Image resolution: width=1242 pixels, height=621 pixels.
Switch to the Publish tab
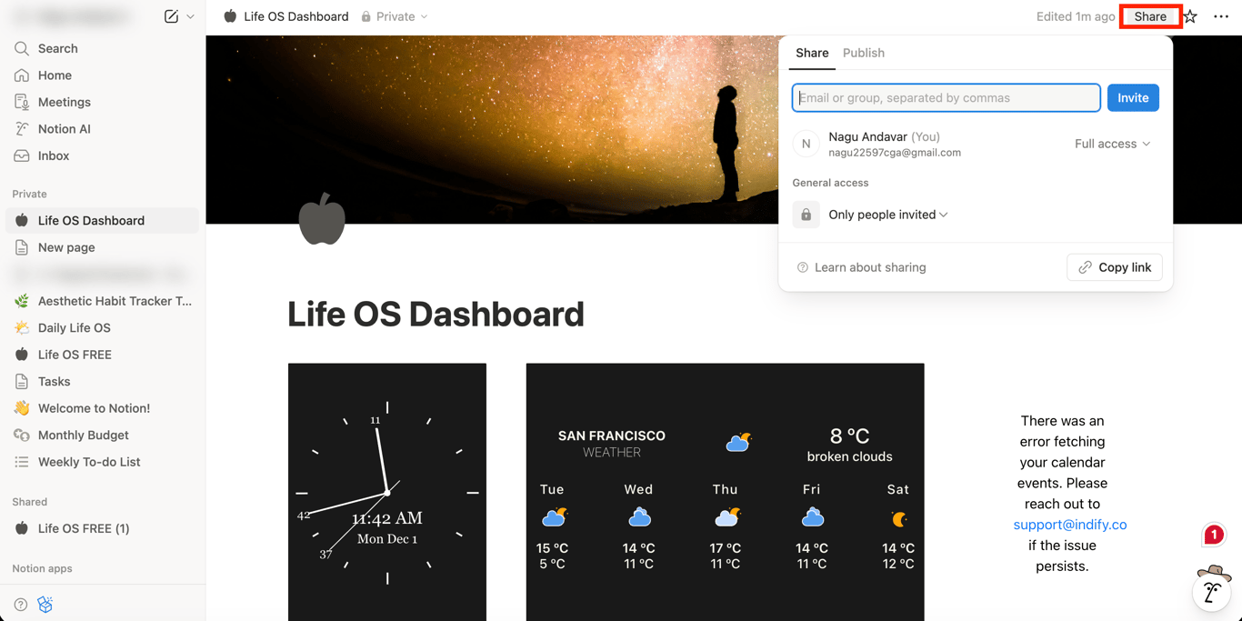tap(863, 53)
